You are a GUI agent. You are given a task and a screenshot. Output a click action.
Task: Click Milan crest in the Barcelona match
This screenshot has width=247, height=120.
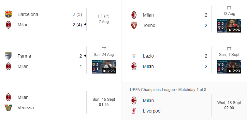(8, 25)
